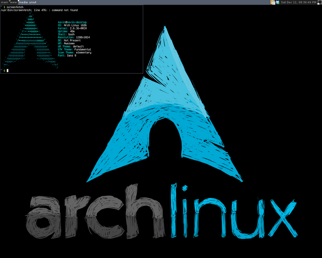Click the "OS: Arch Linux i686" line

(72, 25)
